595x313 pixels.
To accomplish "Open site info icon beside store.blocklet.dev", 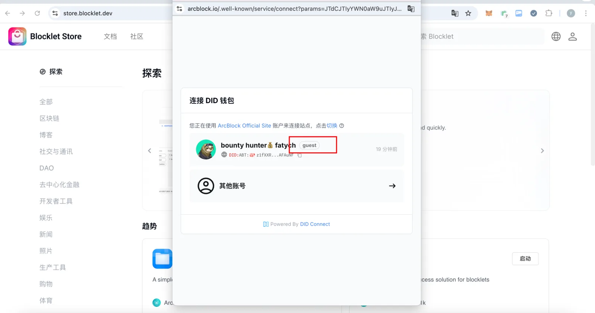I will 55,13.
